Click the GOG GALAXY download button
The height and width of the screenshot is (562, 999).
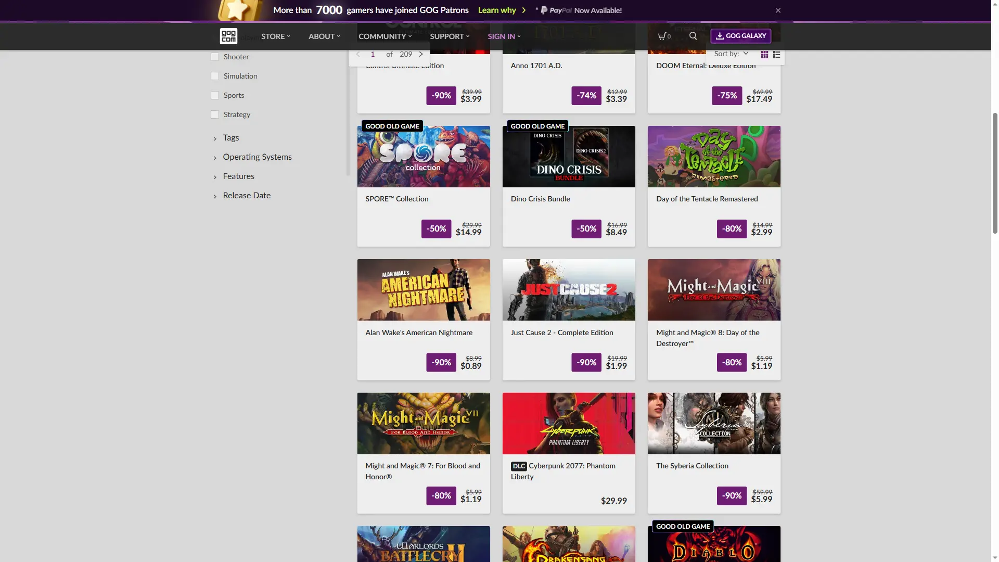740,36
